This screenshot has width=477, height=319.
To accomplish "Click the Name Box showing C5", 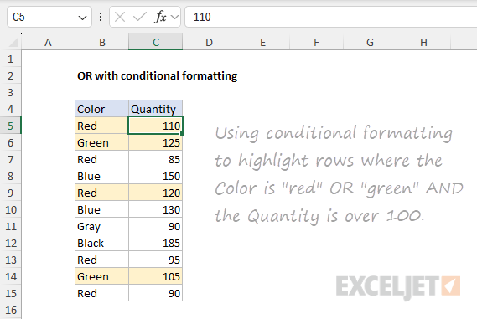I will pyautogui.click(x=49, y=17).
